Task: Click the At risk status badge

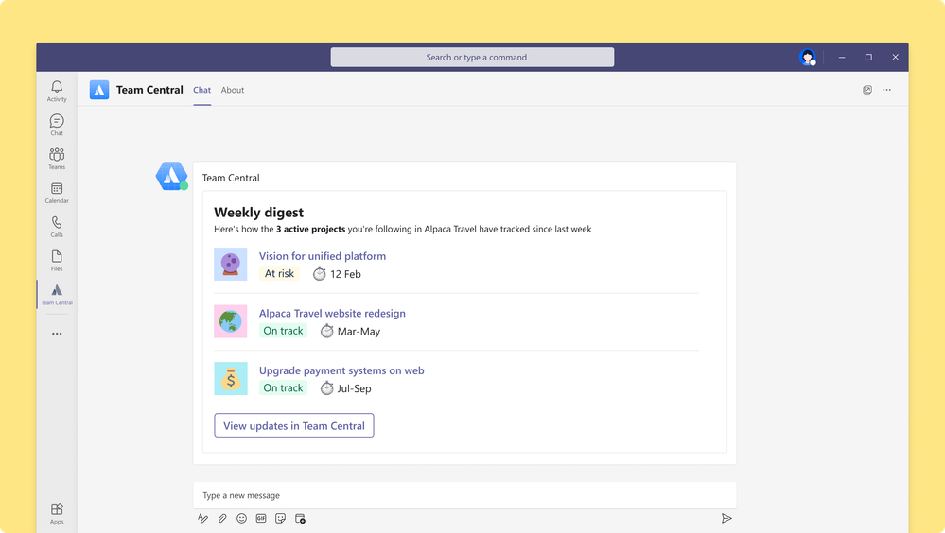Action: 279,273
